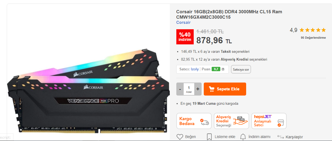332x141 pixels.
Task: Click the heart icon next to Beğen
Action: click(x=180, y=137)
